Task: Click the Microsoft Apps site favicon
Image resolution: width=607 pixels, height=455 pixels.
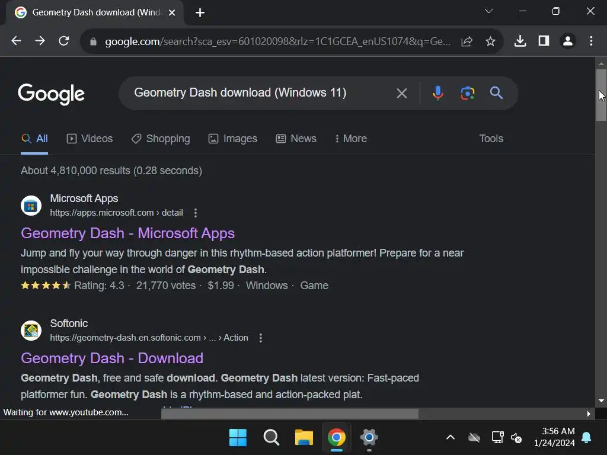Action: click(31, 206)
